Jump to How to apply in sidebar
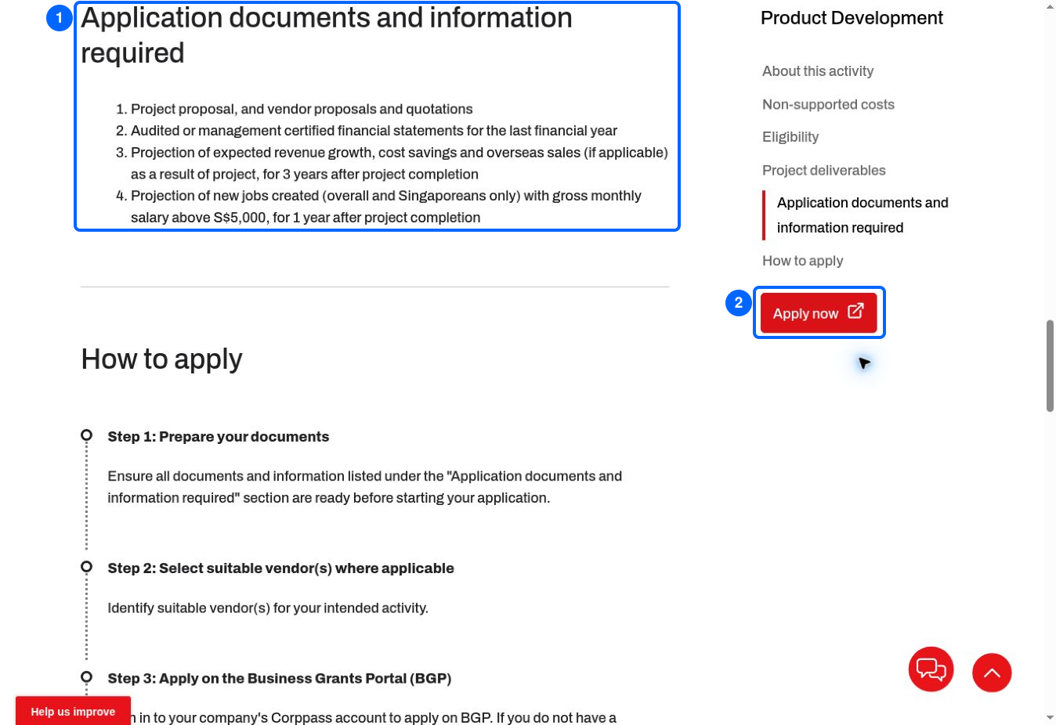1056x725 pixels. point(803,261)
